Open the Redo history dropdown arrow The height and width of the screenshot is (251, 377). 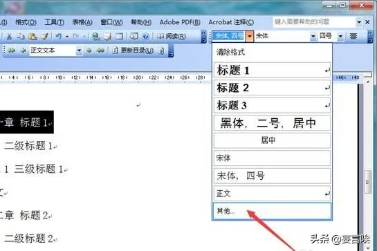point(84,37)
